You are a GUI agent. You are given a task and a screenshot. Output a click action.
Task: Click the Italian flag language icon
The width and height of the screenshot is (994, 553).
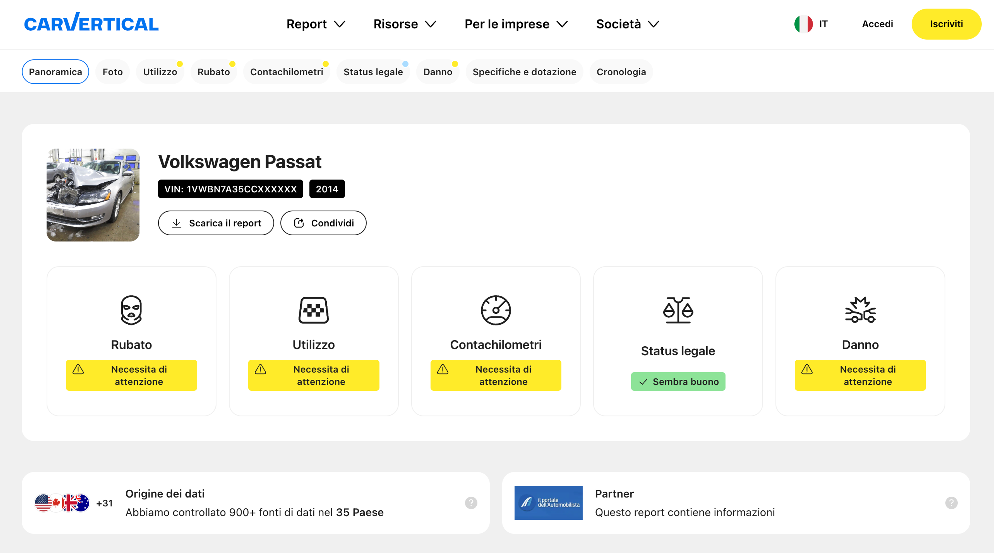tap(803, 24)
